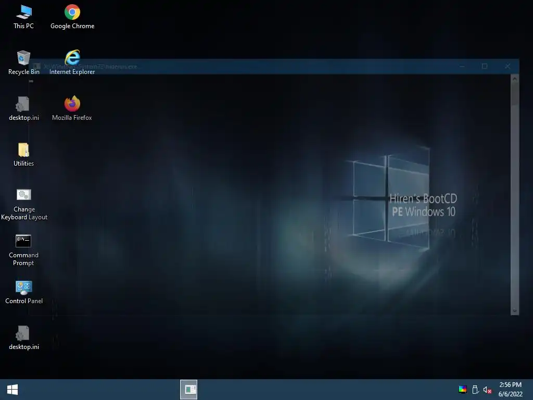Viewport: 533px width, 400px height.
Task: Open the Utilities folder icon
Action: (23, 154)
